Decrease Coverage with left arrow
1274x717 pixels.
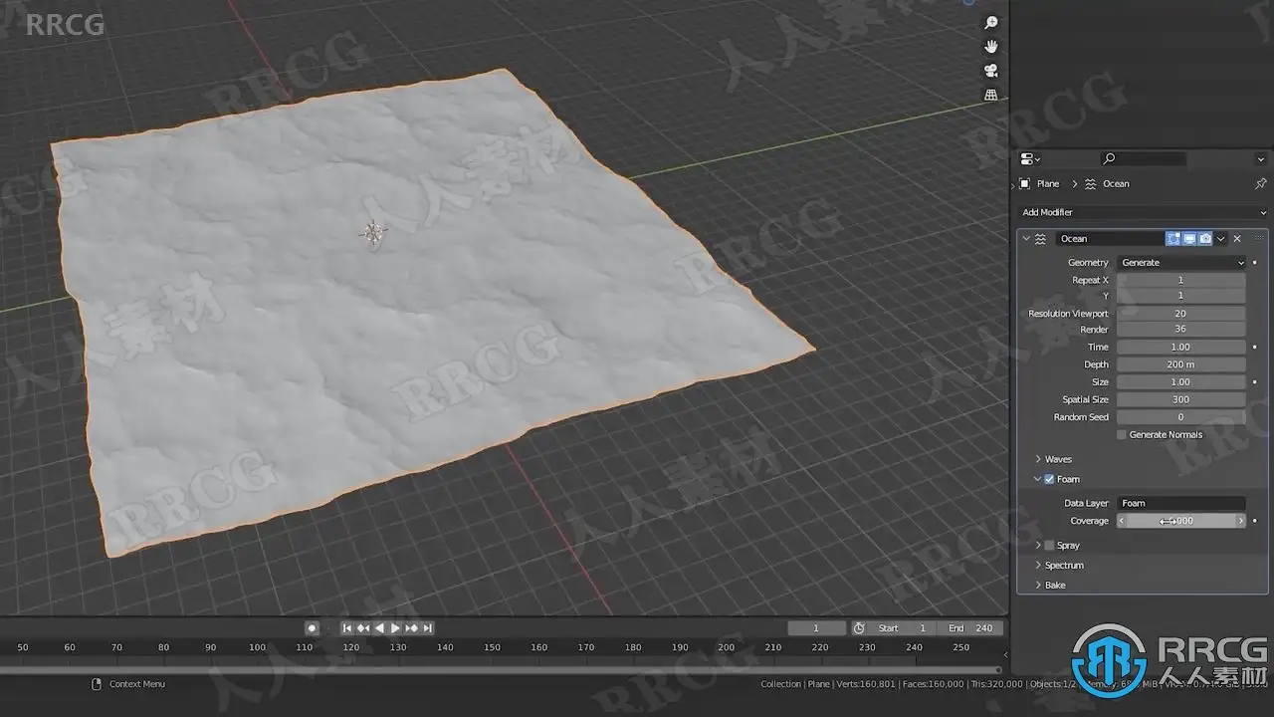pyautogui.click(x=1122, y=521)
